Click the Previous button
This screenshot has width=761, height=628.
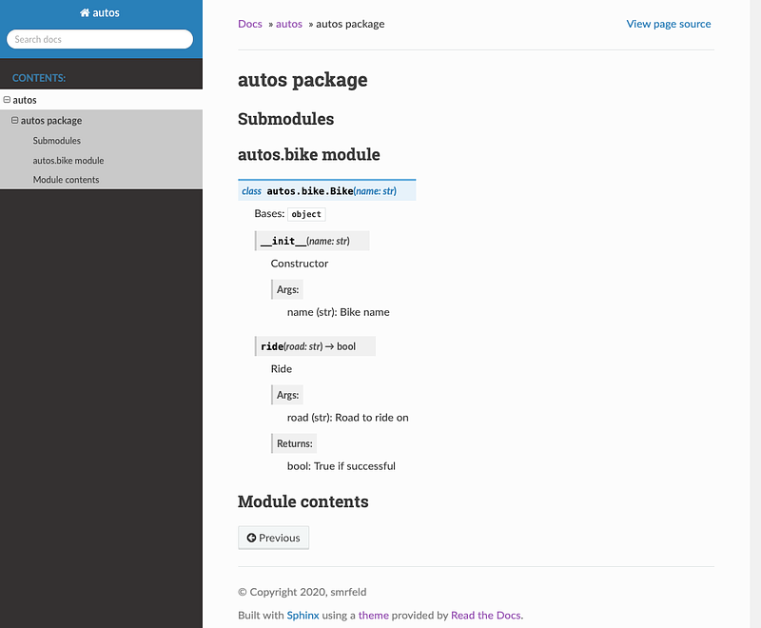pos(273,538)
